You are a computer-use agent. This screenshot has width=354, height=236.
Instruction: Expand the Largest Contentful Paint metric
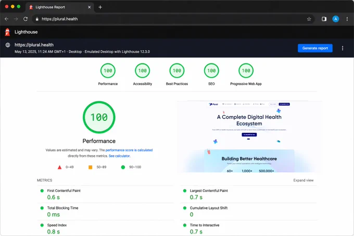[248, 194]
